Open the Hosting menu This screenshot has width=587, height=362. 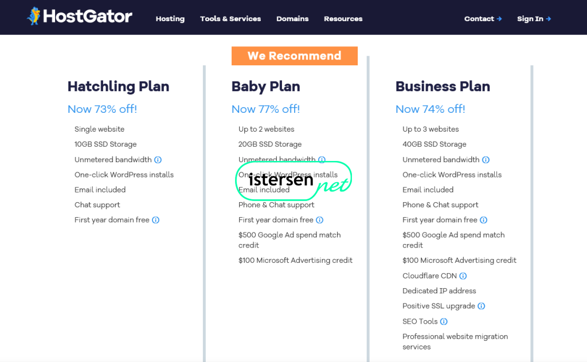[170, 19]
